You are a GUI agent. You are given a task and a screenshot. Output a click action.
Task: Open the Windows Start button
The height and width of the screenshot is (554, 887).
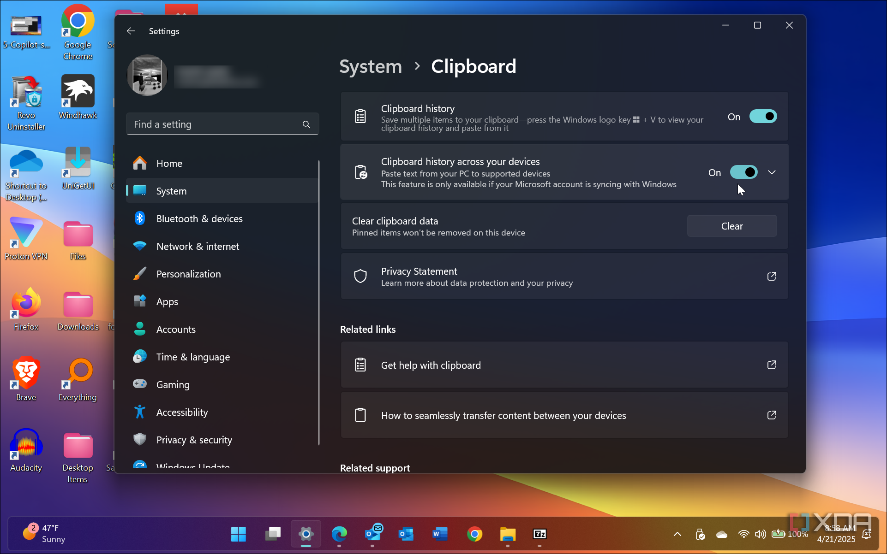(x=239, y=534)
